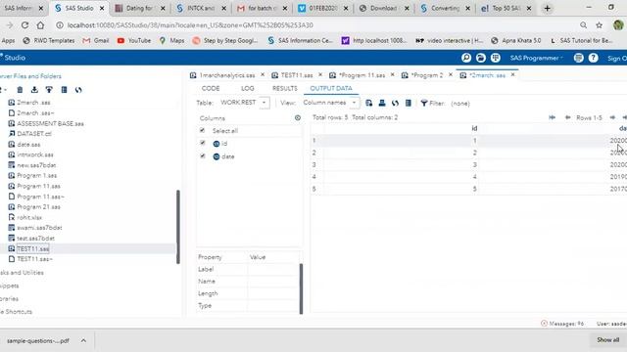
Task: Click the Messages: 96 status indicator
Action: pyautogui.click(x=562, y=324)
